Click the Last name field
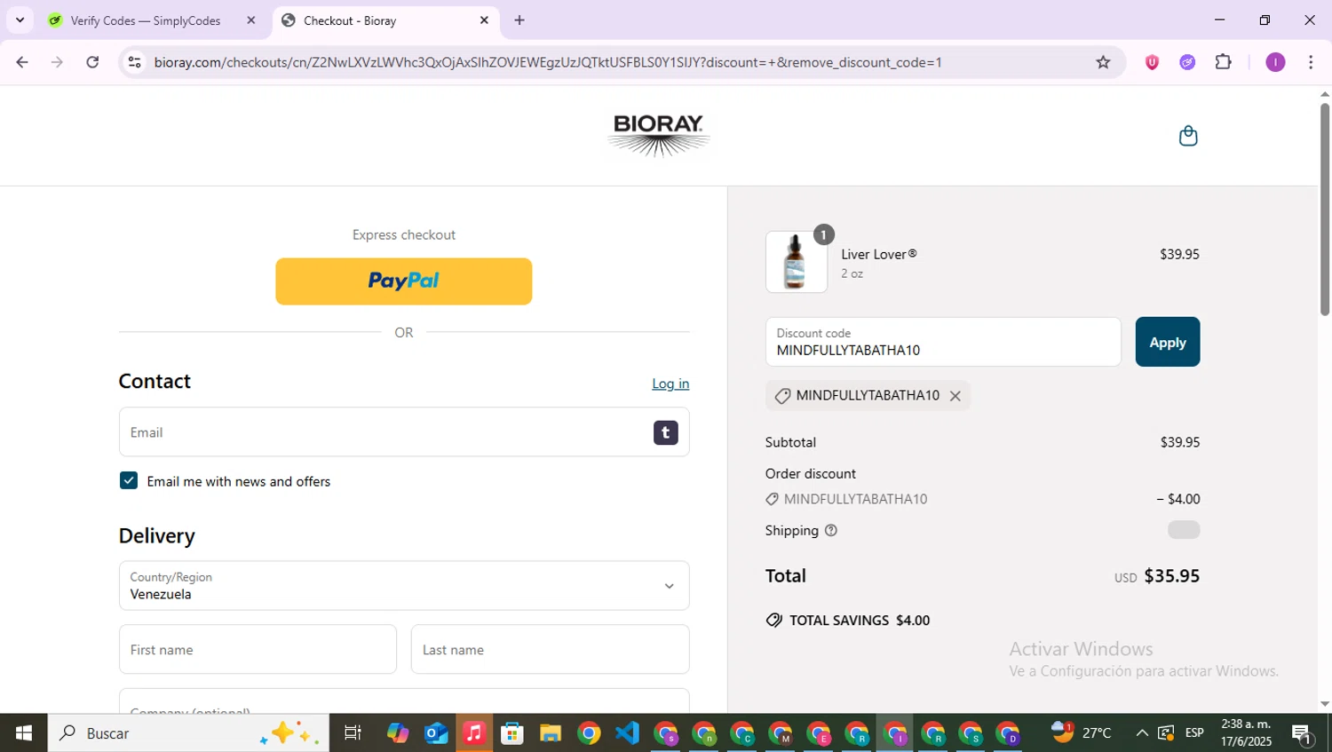1332x752 pixels. pos(551,650)
